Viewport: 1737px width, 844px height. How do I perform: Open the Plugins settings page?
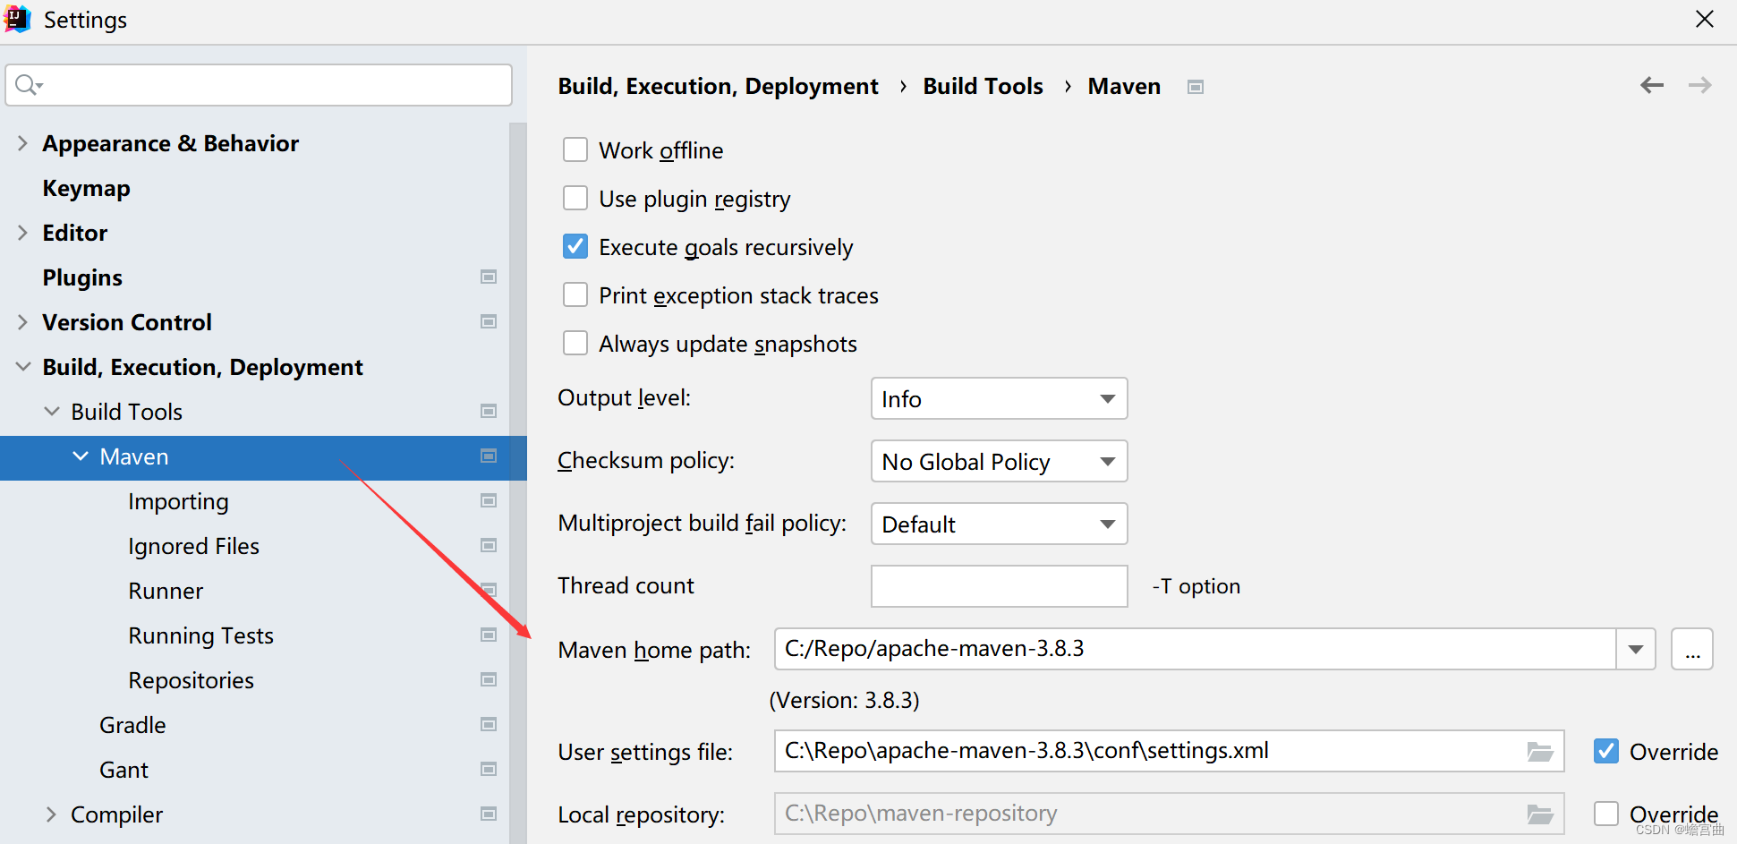(x=82, y=277)
